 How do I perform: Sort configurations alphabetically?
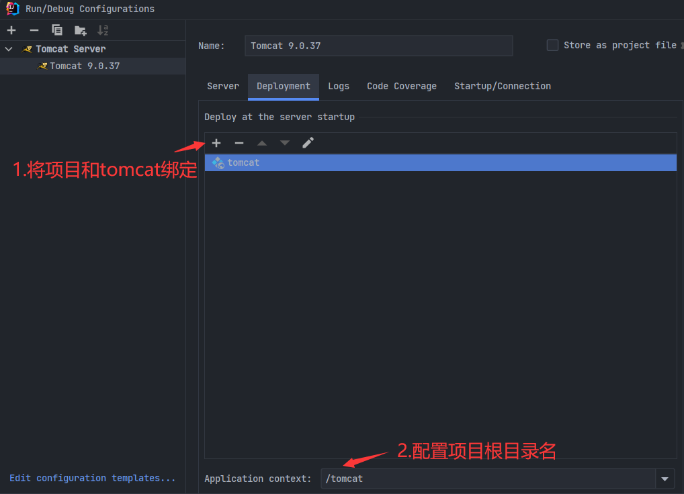pyautogui.click(x=103, y=30)
